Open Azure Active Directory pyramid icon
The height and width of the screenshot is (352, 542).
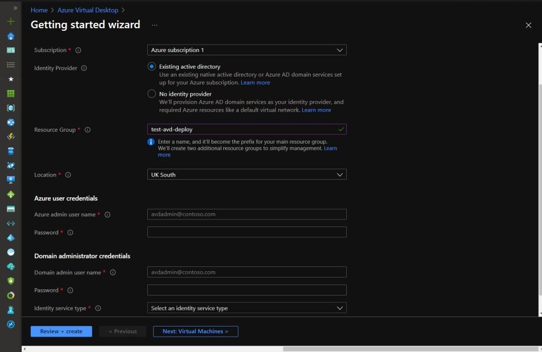click(11, 238)
